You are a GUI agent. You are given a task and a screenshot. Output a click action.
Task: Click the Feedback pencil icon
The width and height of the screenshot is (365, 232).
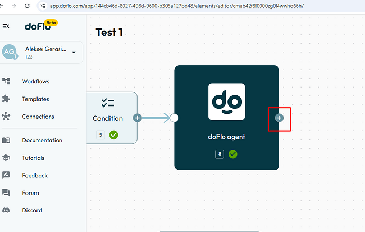point(6,175)
